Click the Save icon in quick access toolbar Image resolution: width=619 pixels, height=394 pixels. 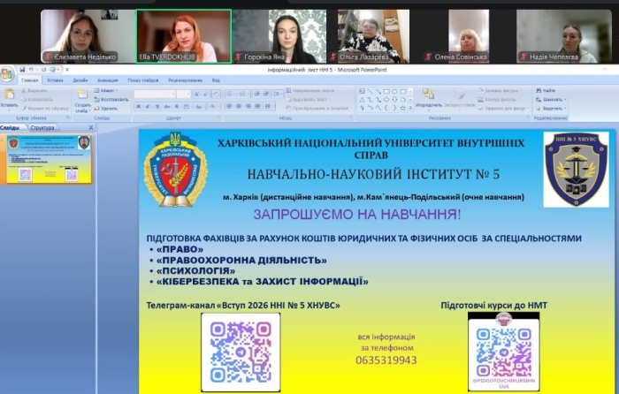(x=20, y=69)
